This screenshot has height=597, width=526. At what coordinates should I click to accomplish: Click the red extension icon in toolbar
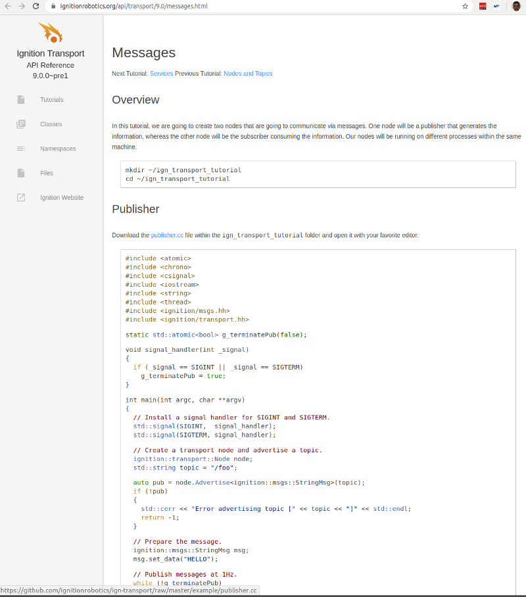click(x=482, y=6)
